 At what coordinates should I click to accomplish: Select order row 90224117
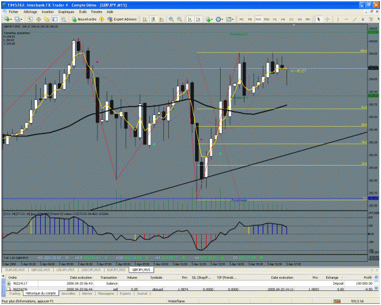(x=190, y=284)
